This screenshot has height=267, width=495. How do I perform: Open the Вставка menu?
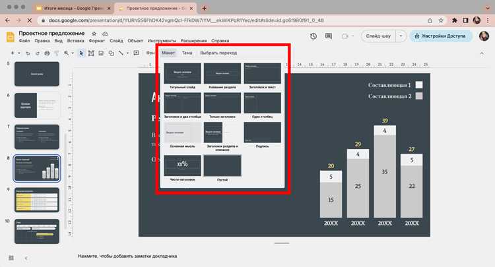coord(75,41)
